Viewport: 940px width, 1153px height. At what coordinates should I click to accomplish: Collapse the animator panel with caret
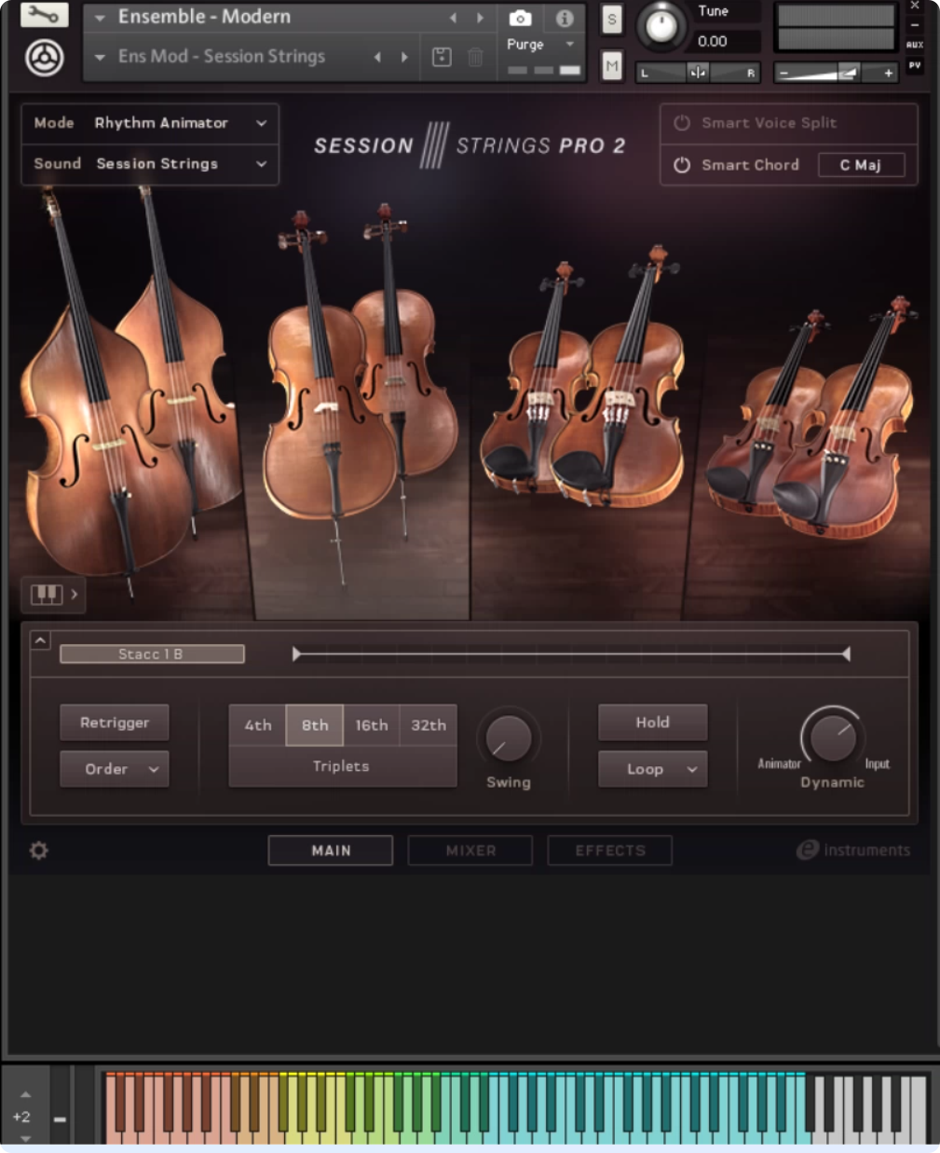click(x=40, y=640)
